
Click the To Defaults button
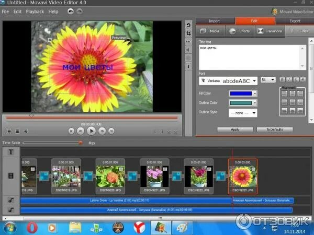[275, 130]
